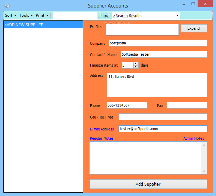Image resolution: width=216 pixels, height=196 pixels.
Task: Open the Tools dropdown menu
Action: (x=26, y=15)
